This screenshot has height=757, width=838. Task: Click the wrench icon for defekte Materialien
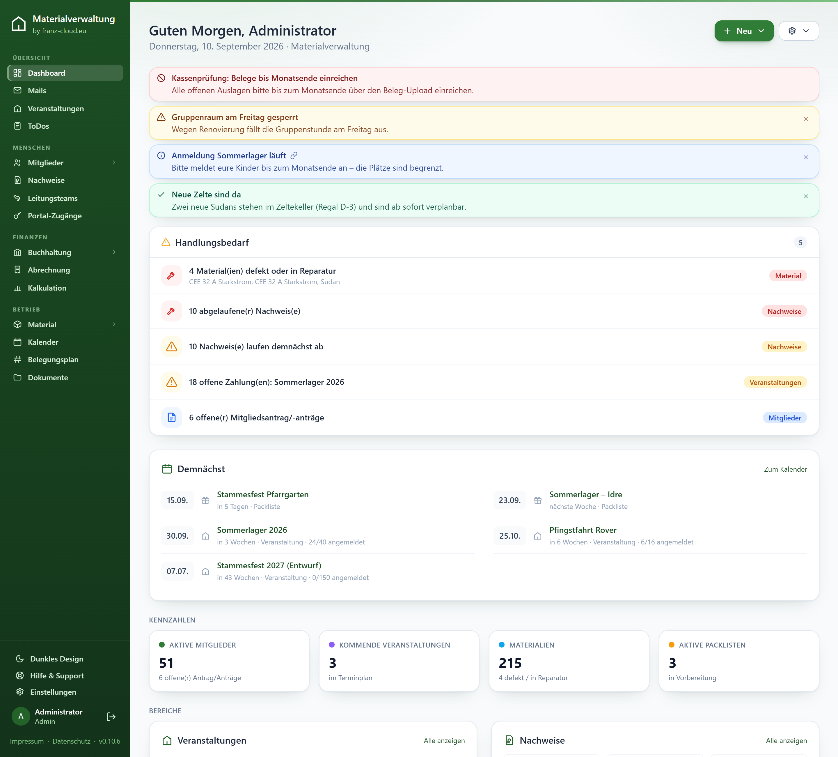(x=171, y=276)
